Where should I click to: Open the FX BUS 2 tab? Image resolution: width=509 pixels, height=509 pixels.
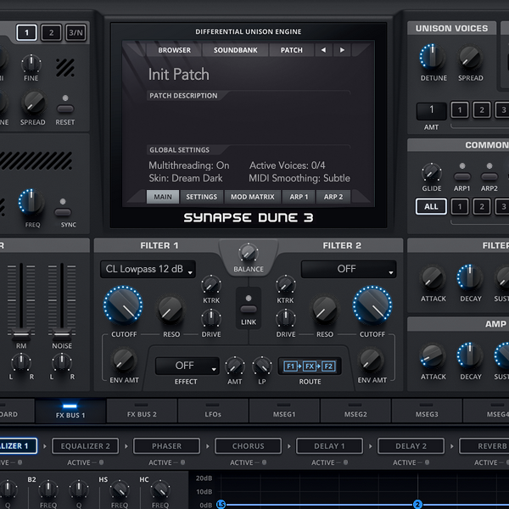(x=142, y=411)
